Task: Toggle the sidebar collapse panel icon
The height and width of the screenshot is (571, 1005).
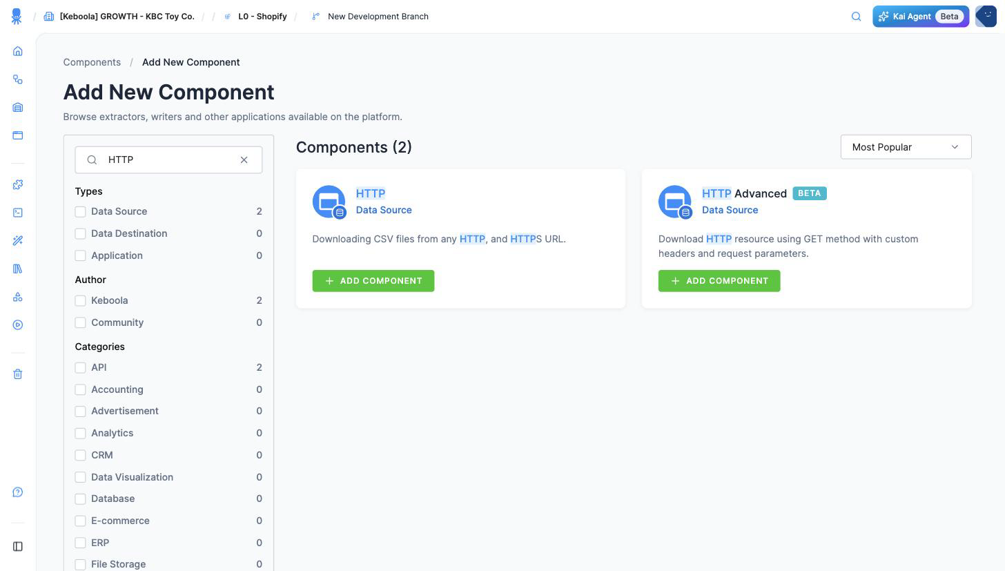Action: [x=18, y=547]
